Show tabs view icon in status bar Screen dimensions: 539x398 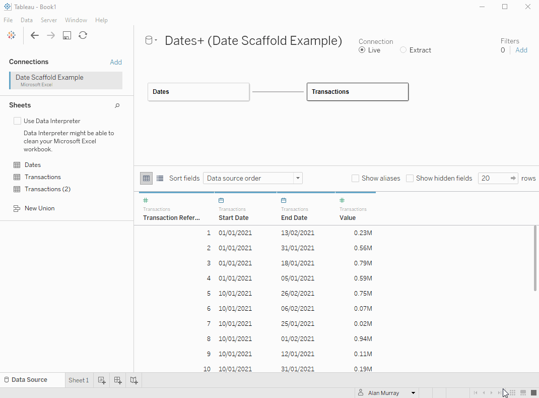(533, 393)
